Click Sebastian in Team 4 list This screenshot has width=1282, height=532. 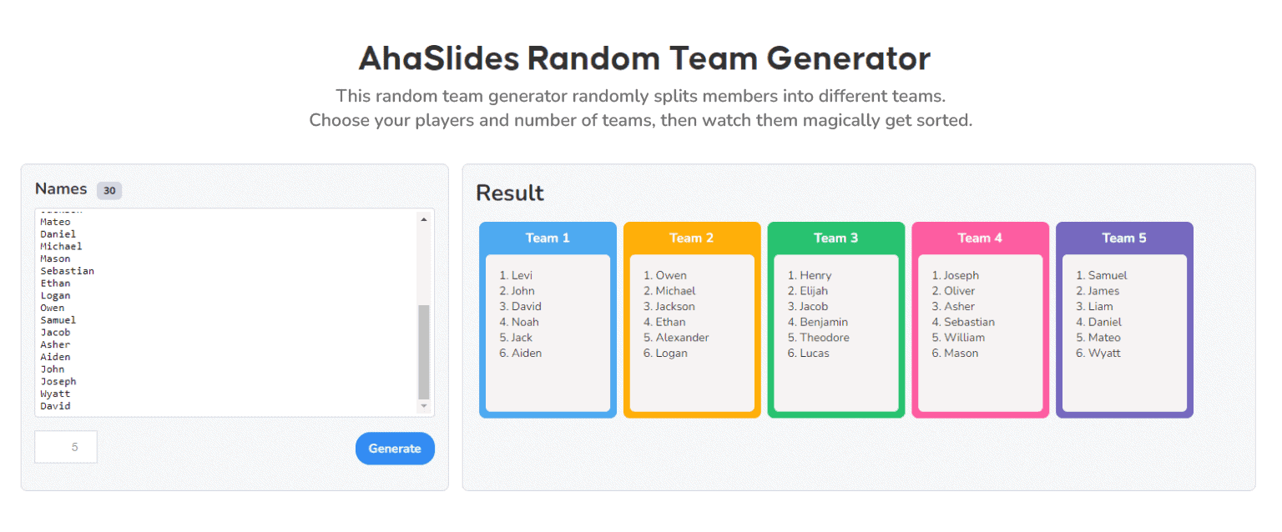pos(969,322)
